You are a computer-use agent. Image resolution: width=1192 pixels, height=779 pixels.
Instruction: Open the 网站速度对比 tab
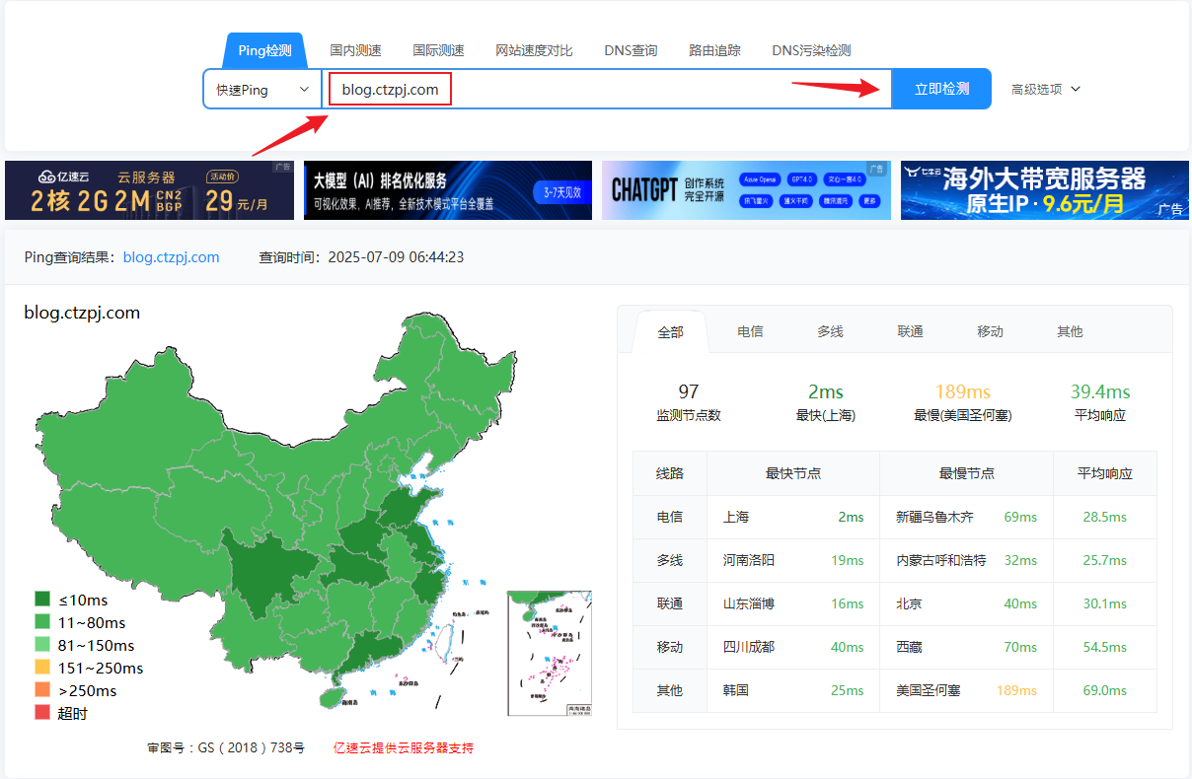click(534, 50)
